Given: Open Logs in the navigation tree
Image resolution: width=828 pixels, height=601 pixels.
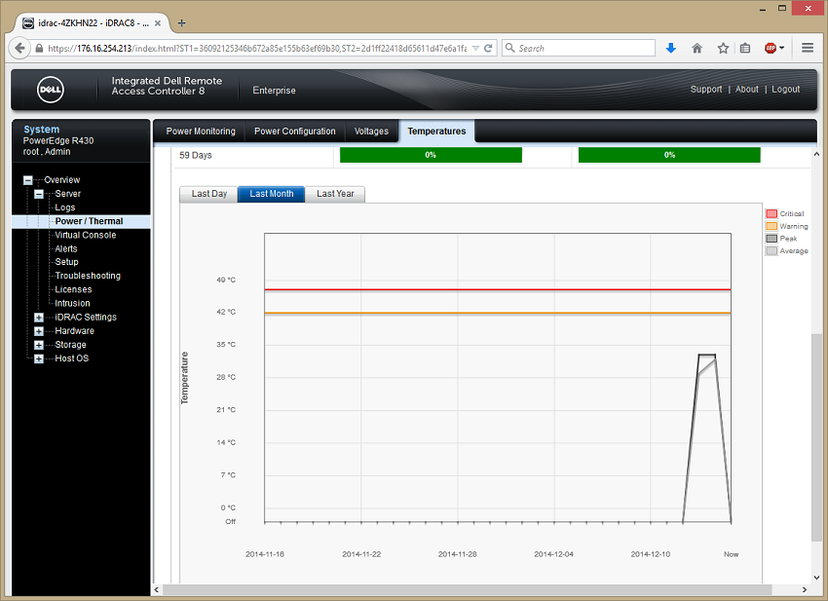Looking at the screenshot, I should click(65, 207).
